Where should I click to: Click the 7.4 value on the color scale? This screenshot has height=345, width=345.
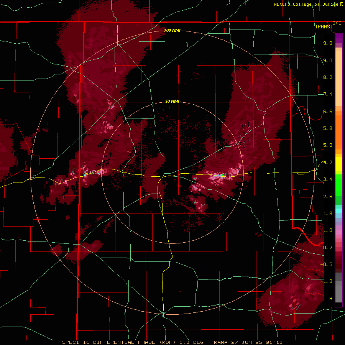click(328, 94)
